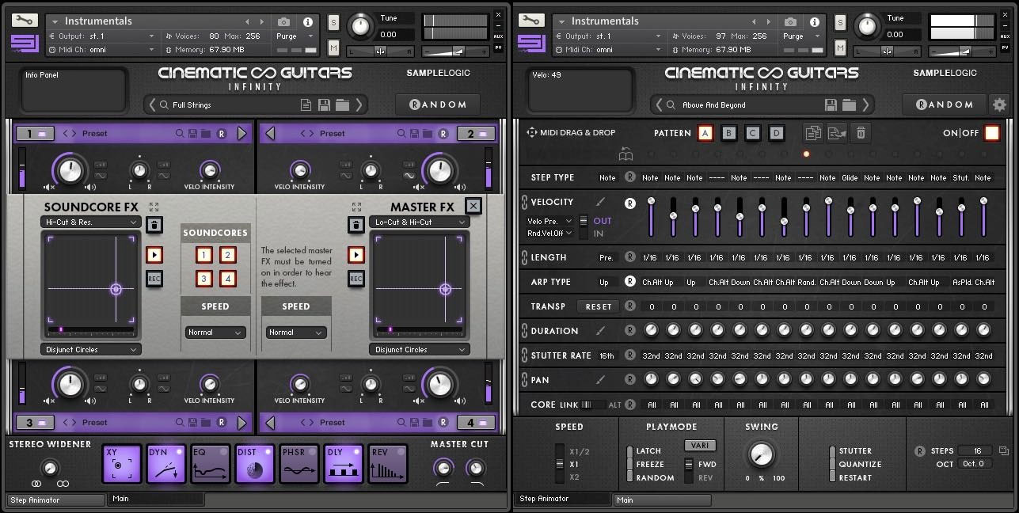The width and height of the screenshot is (1019, 513).
Task: Open the Master Speed Normal dropdown
Action: pyautogui.click(x=296, y=332)
